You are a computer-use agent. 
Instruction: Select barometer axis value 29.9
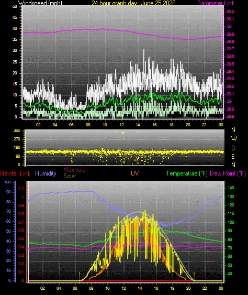coord(230,34)
